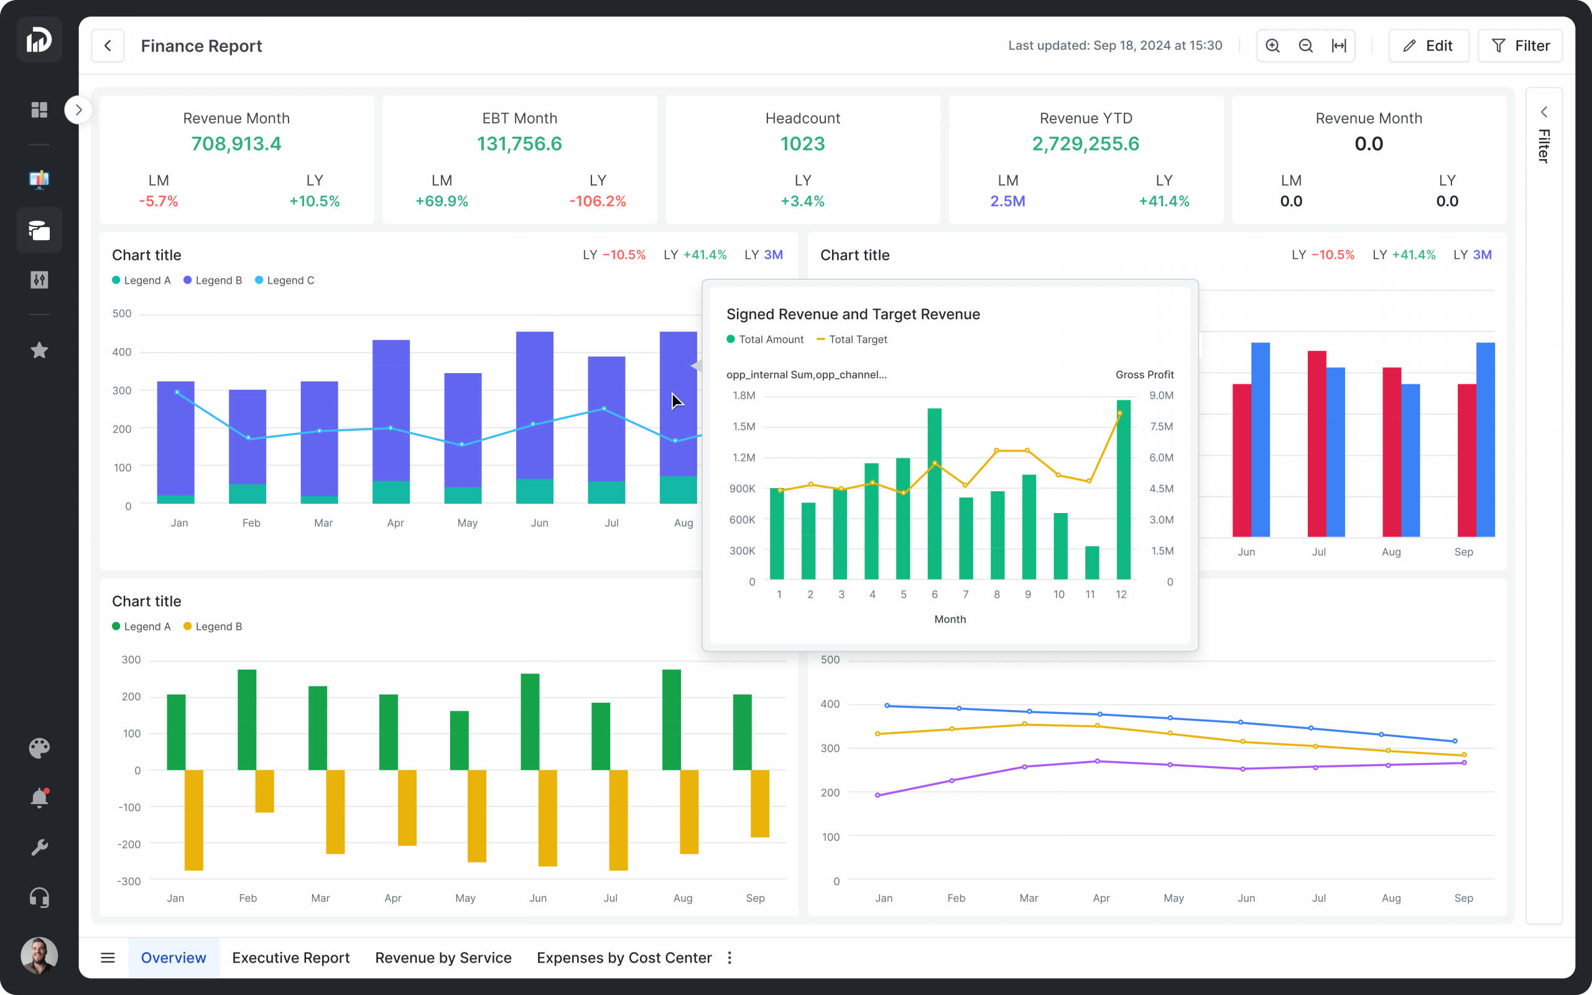Switch to the Executive Report tab

291,958
